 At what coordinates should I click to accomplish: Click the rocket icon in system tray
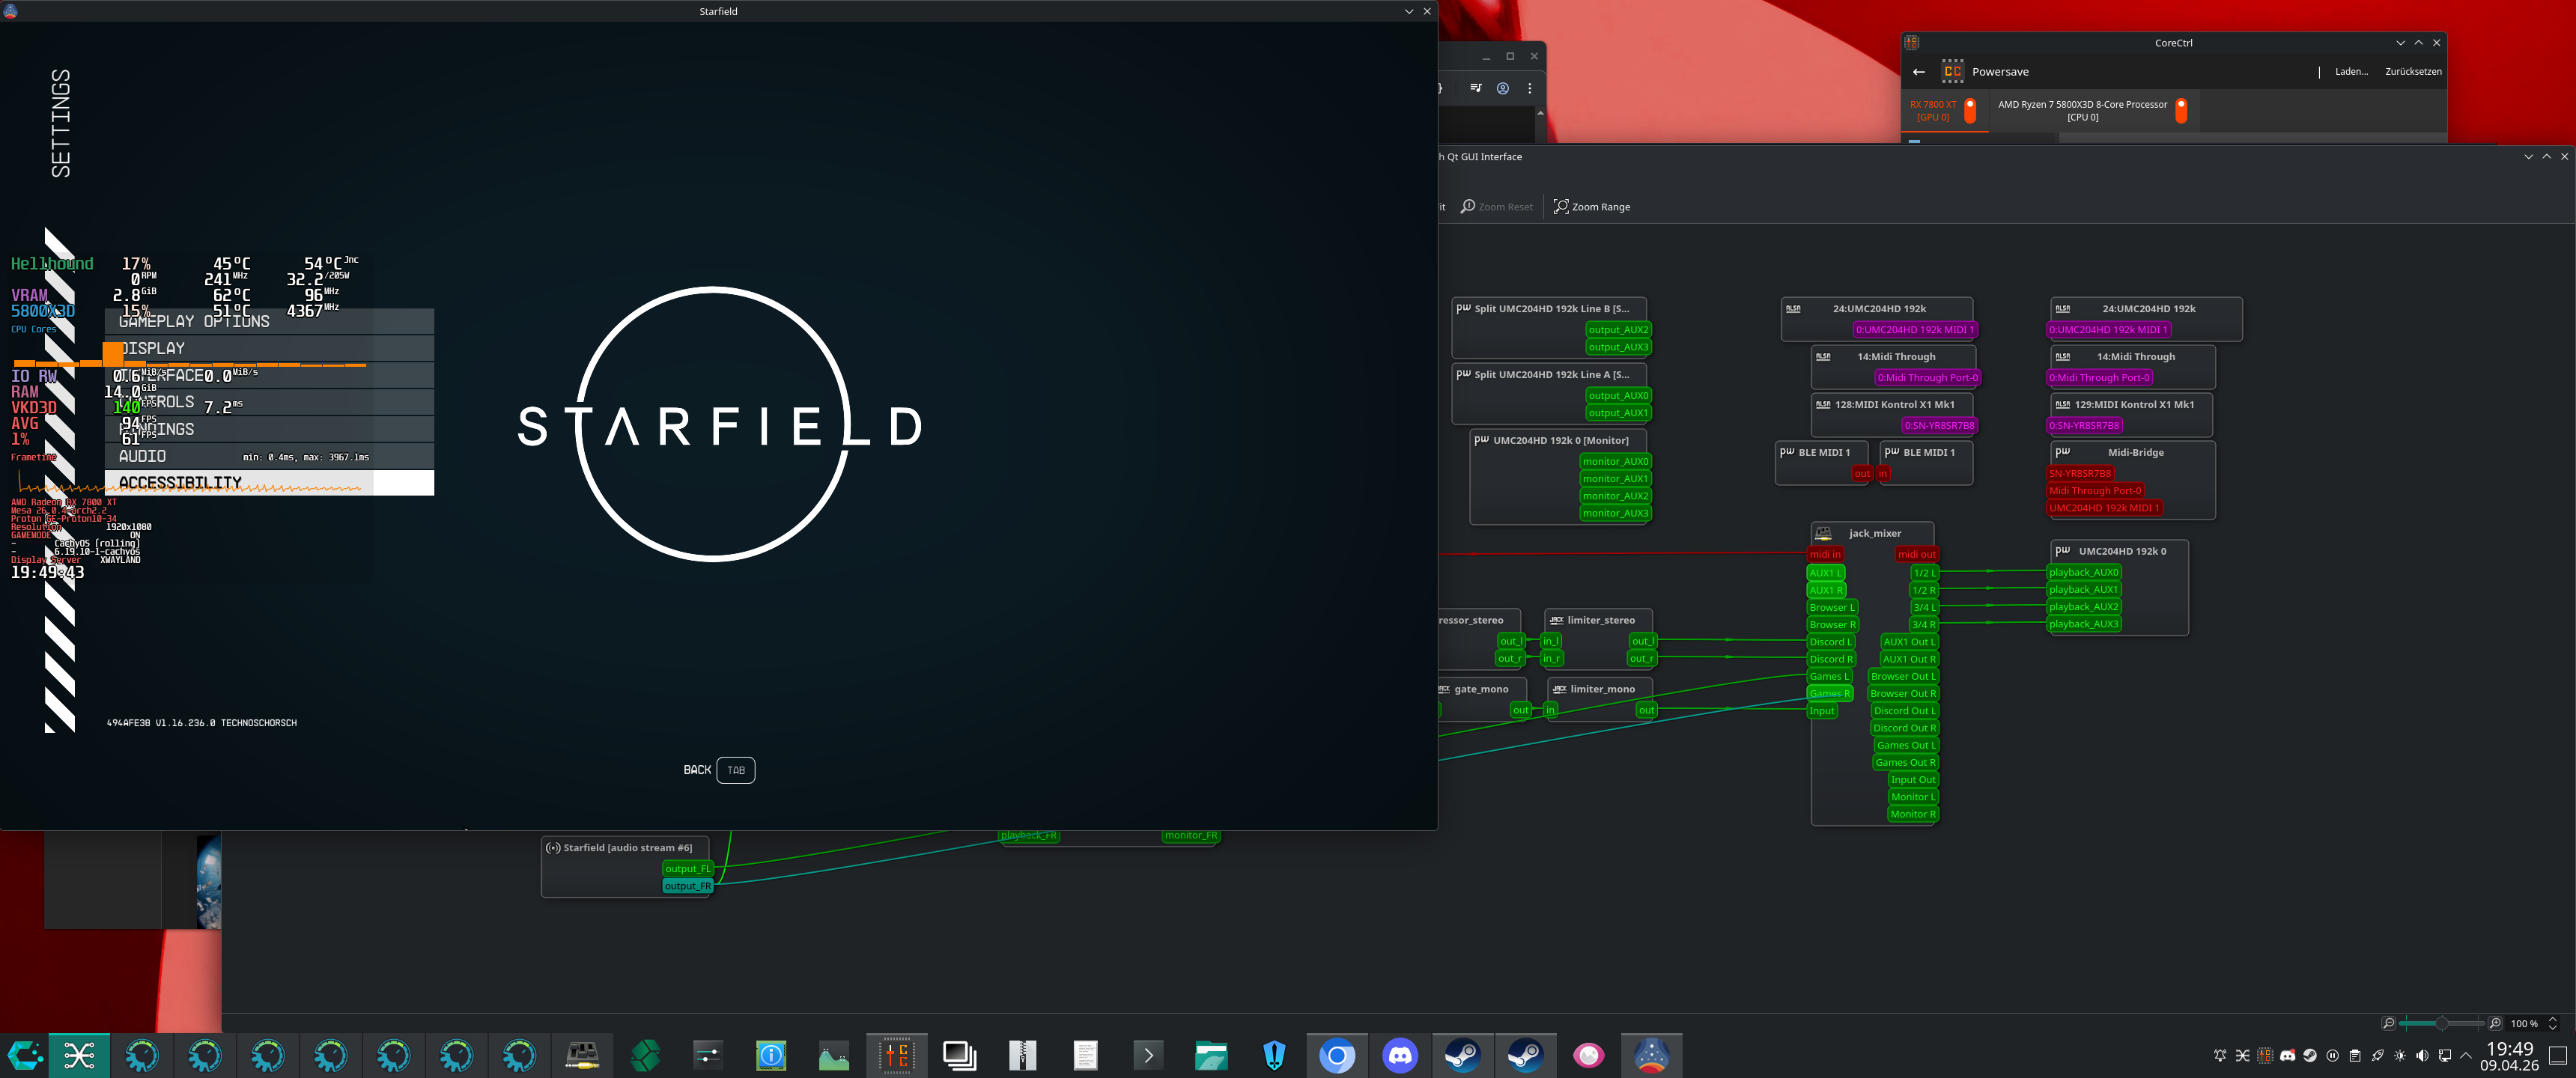tap(2378, 1055)
